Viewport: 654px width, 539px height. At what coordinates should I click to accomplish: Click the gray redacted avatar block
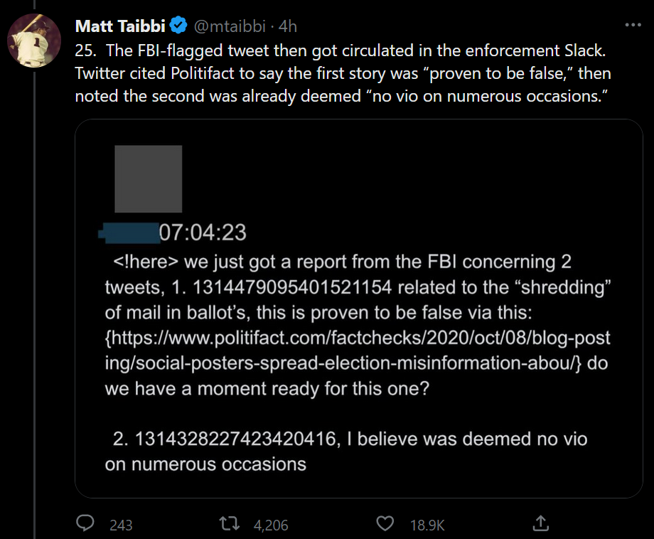[148, 178]
